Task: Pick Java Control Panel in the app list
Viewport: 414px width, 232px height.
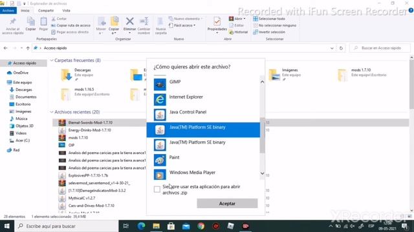Action: click(x=203, y=115)
